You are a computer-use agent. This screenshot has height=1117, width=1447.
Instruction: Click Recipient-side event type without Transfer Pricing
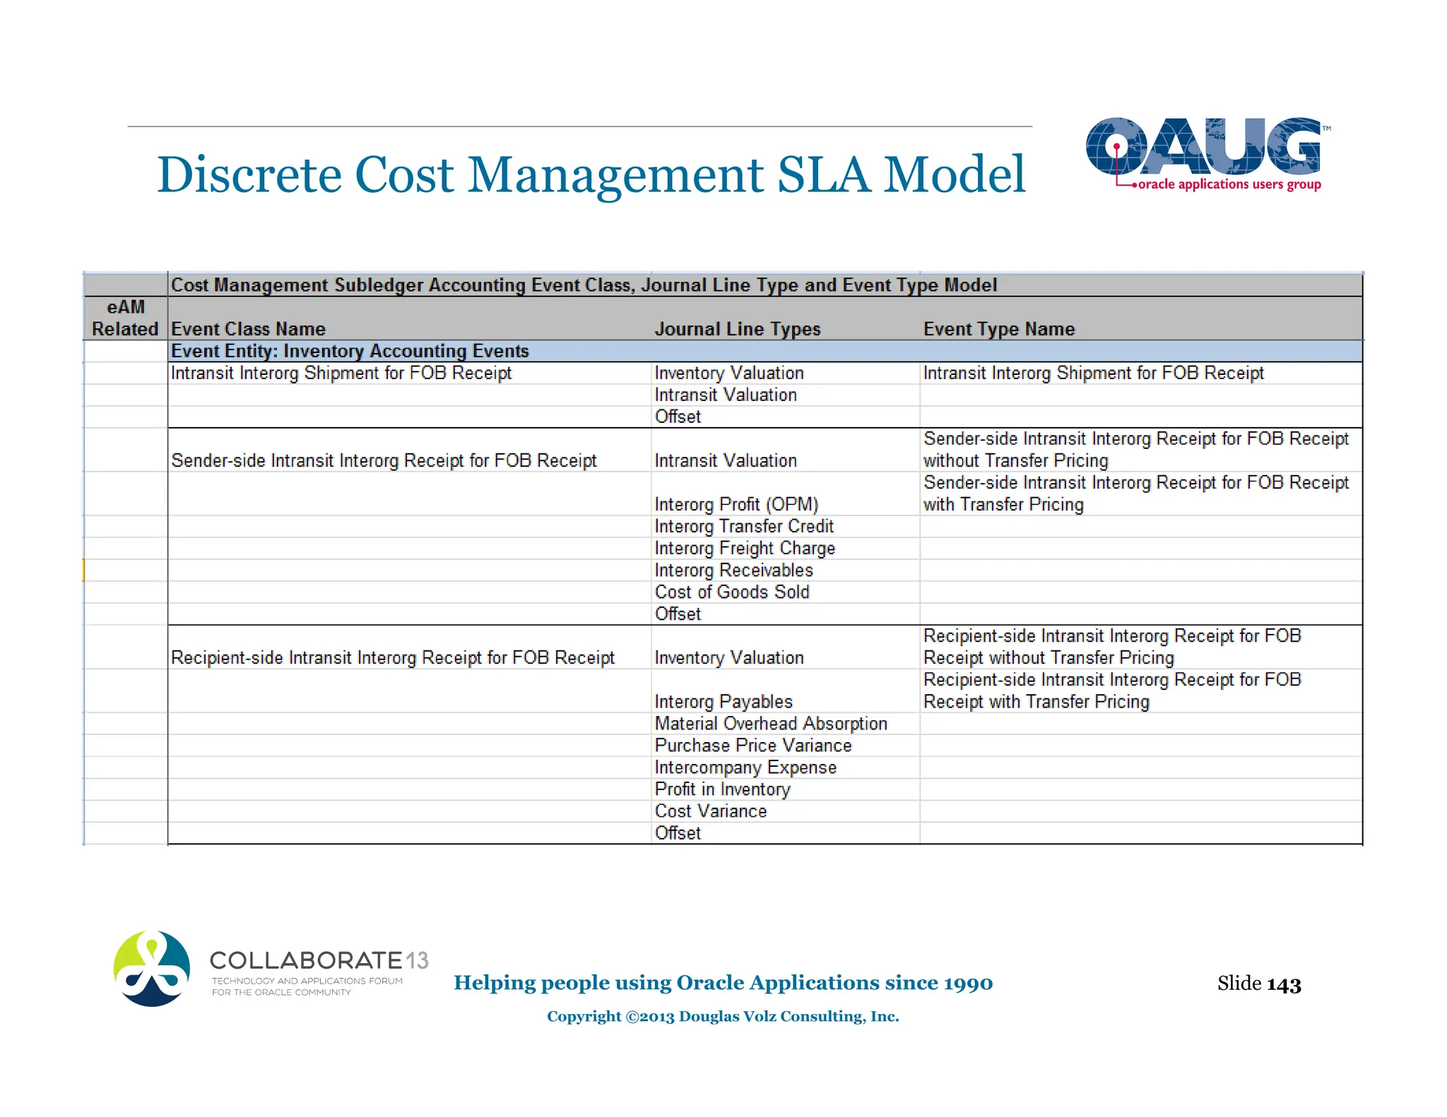pos(1112,647)
